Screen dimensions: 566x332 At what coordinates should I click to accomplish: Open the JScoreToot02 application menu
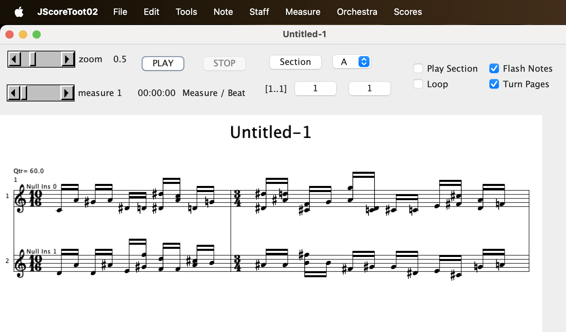[x=67, y=12]
